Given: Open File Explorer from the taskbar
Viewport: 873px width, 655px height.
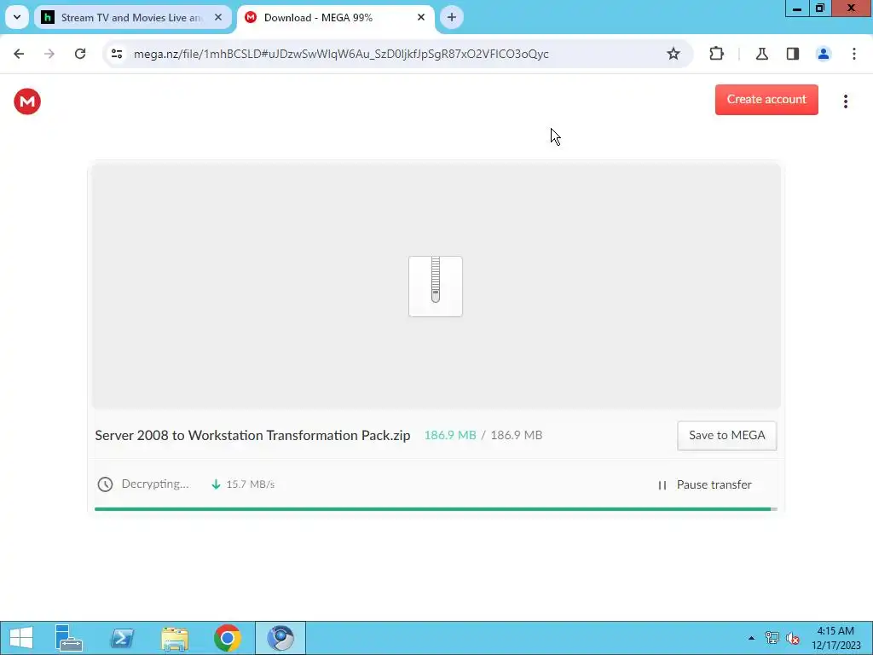Looking at the screenshot, I should point(175,638).
